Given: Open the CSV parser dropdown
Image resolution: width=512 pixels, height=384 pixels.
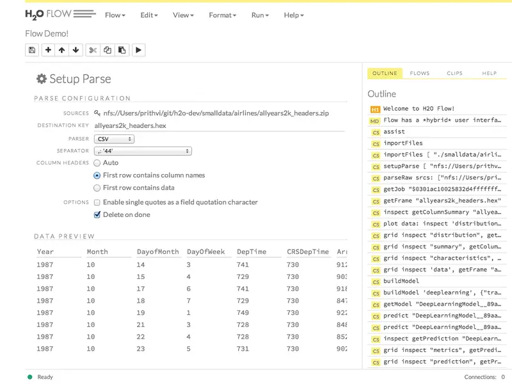Looking at the screenshot, I should (114, 139).
